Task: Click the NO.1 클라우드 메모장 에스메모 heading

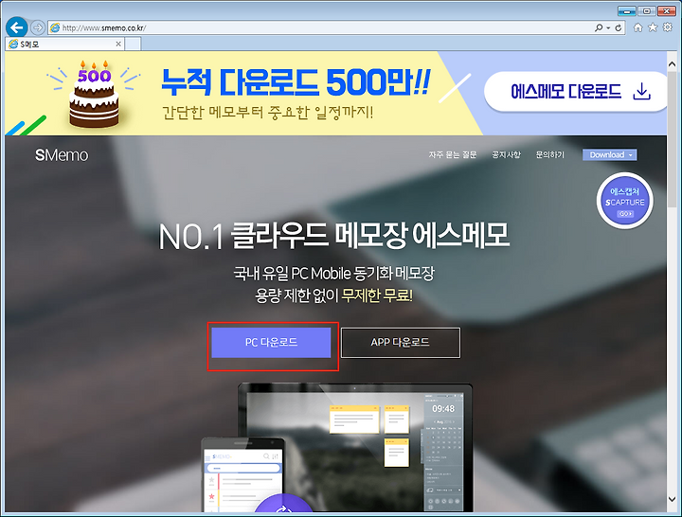Action: pyautogui.click(x=334, y=236)
